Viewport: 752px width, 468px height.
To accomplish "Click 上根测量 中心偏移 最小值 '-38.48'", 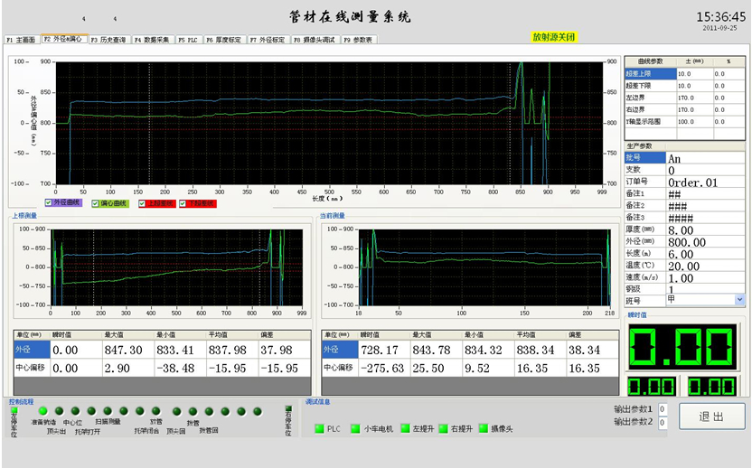I will coord(181,369).
